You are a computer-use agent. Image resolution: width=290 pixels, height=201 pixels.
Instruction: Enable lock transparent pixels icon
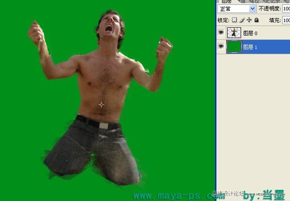click(x=235, y=20)
